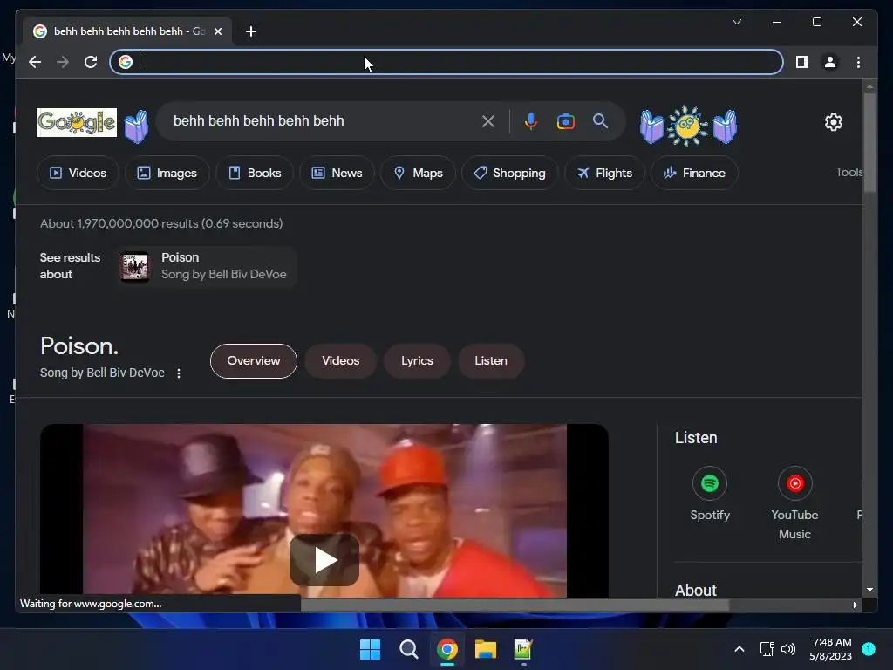Click the scroll down arrow
The image size is (893, 670).
pos(869,590)
